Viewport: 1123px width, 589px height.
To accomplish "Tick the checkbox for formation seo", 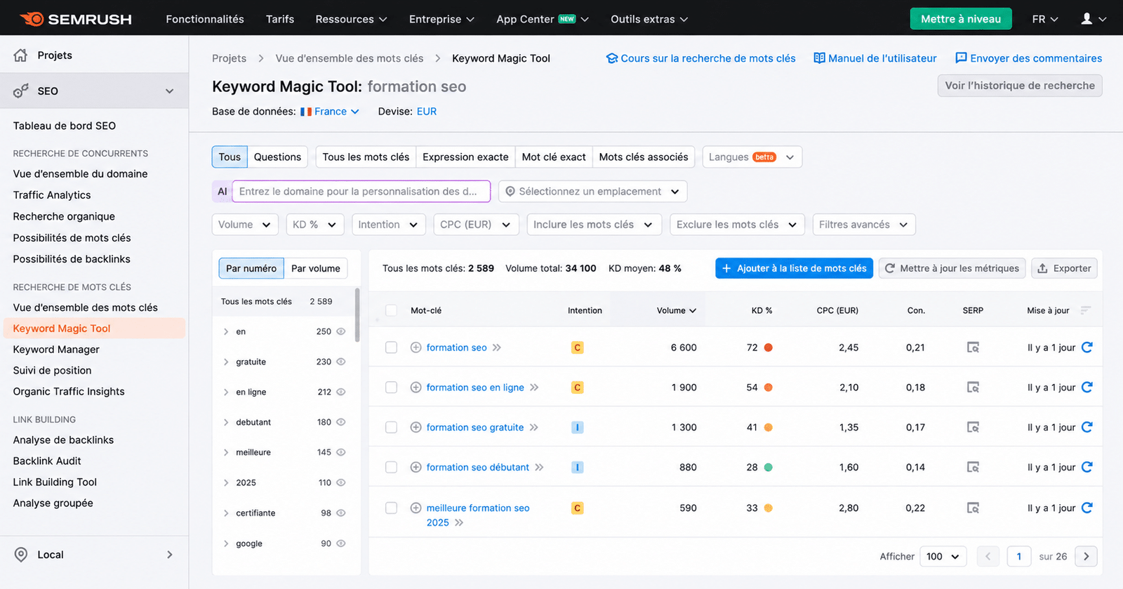I will click(392, 348).
